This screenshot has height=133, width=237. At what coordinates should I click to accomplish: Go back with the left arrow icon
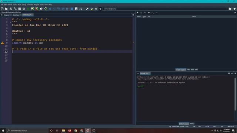point(96,9)
